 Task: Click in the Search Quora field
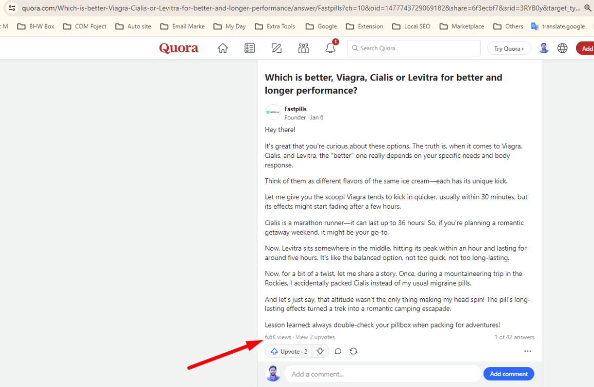point(413,48)
